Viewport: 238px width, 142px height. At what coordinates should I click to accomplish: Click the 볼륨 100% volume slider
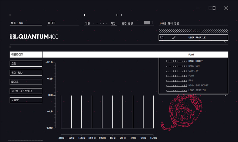click(x=26, y=23)
